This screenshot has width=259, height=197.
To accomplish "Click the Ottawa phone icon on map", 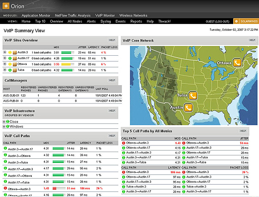I will point(237,63).
